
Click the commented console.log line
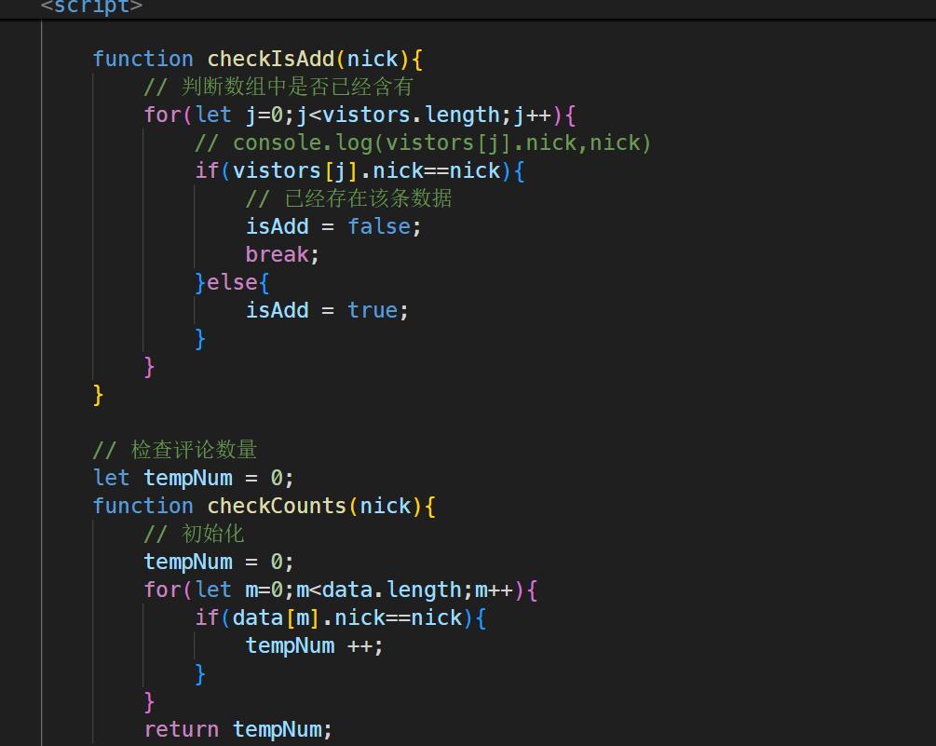click(423, 142)
